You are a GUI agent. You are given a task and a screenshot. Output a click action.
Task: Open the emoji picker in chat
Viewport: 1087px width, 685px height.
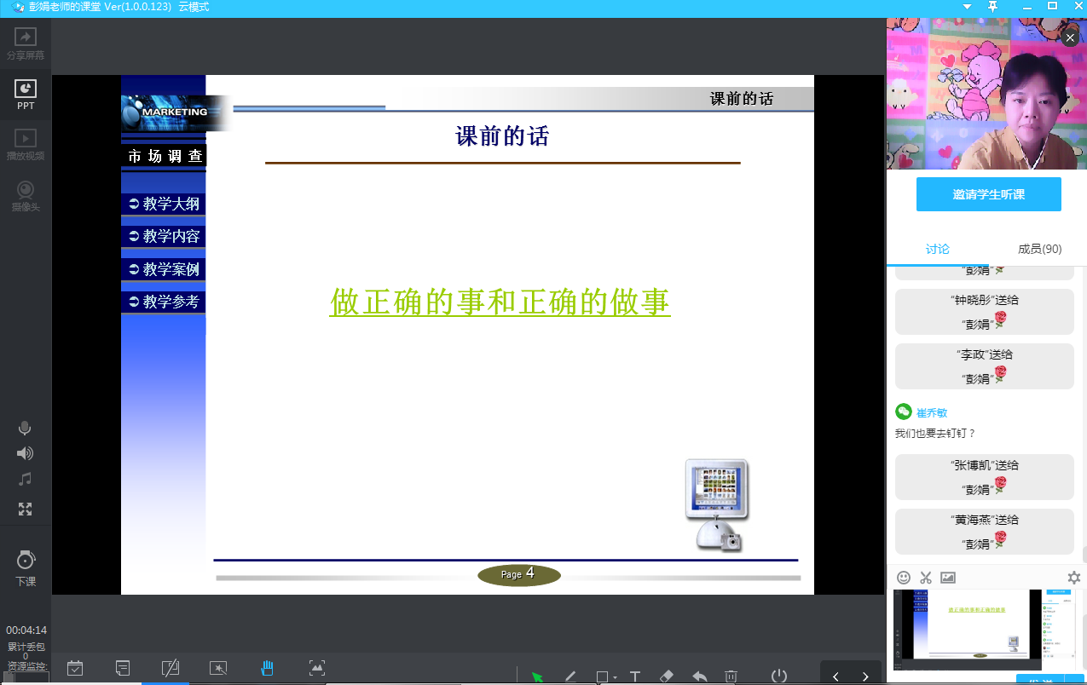click(904, 578)
